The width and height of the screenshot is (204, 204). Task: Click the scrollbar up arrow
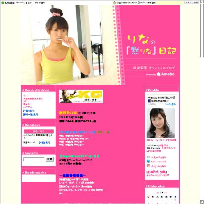tap(202, 2)
